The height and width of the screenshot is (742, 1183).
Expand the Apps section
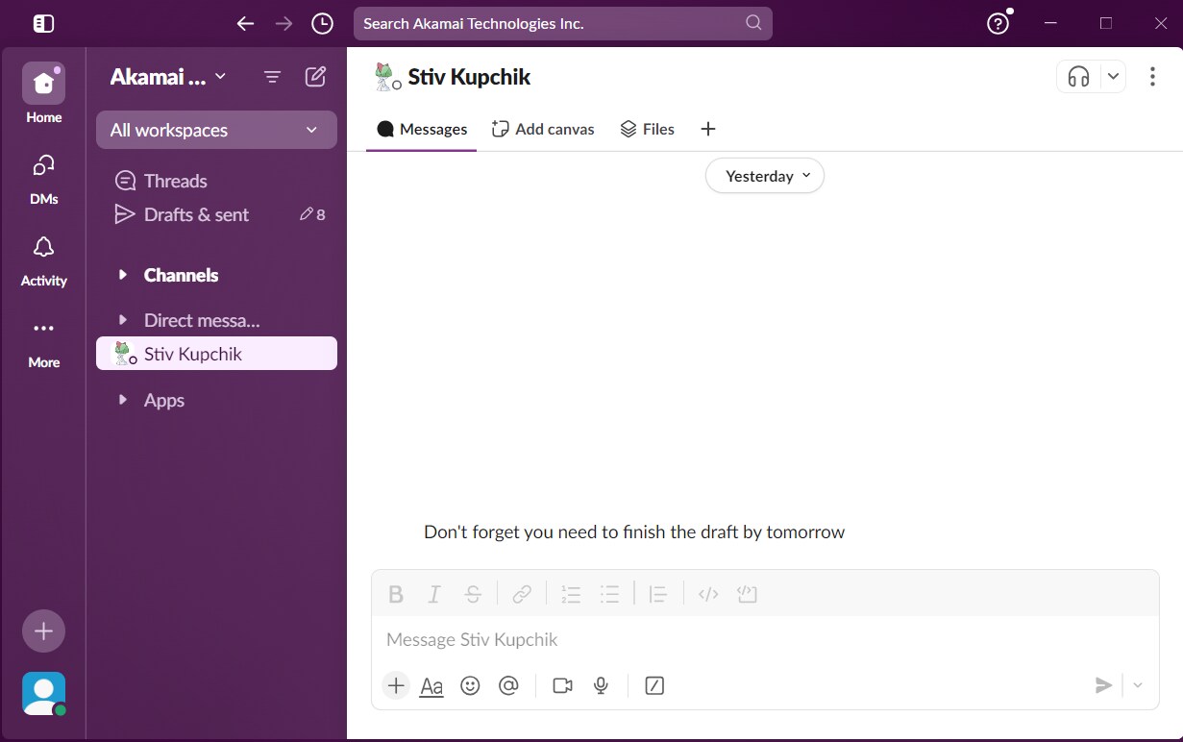click(123, 400)
